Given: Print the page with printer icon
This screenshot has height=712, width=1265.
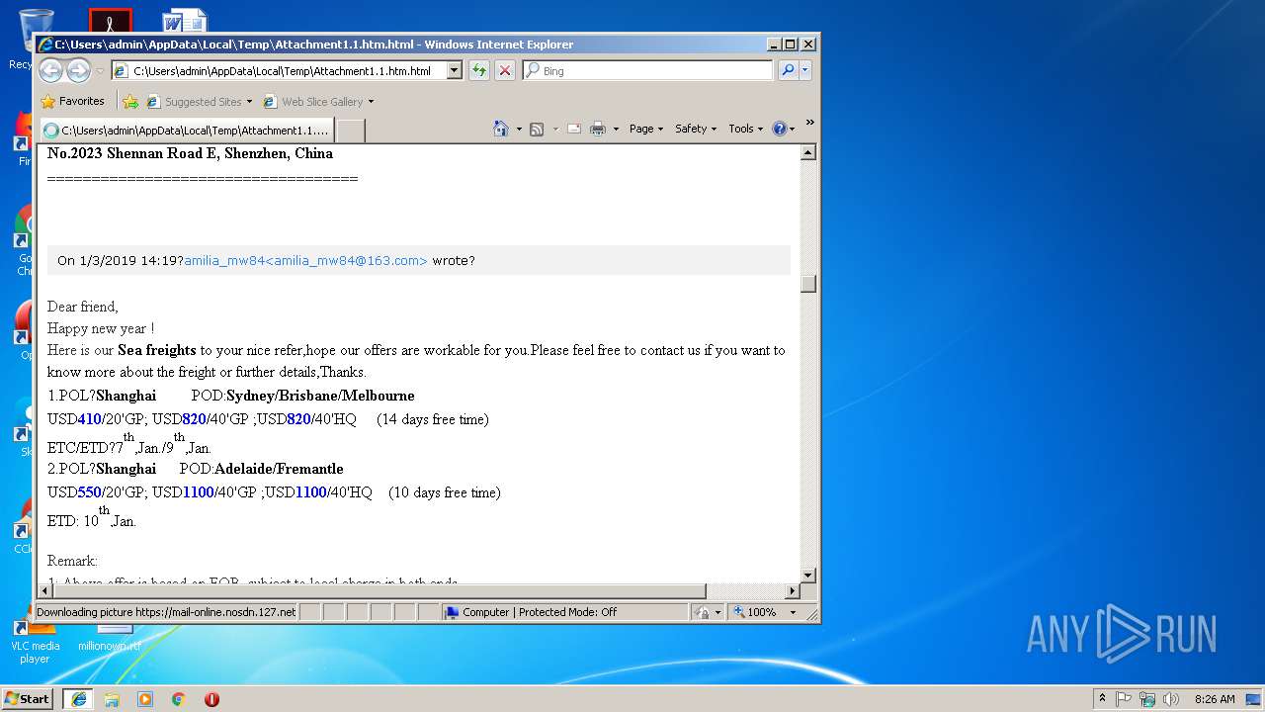Looking at the screenshot, I should [598, 129].
